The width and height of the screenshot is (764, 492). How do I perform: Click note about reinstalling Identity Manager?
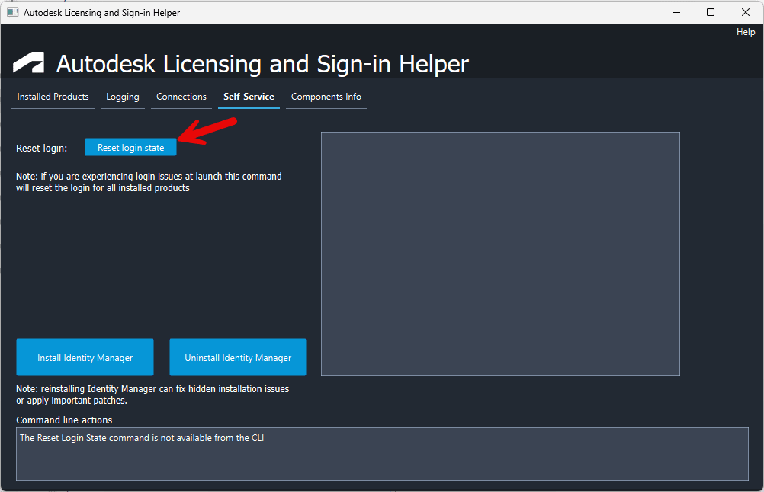[x=152, y=395]
